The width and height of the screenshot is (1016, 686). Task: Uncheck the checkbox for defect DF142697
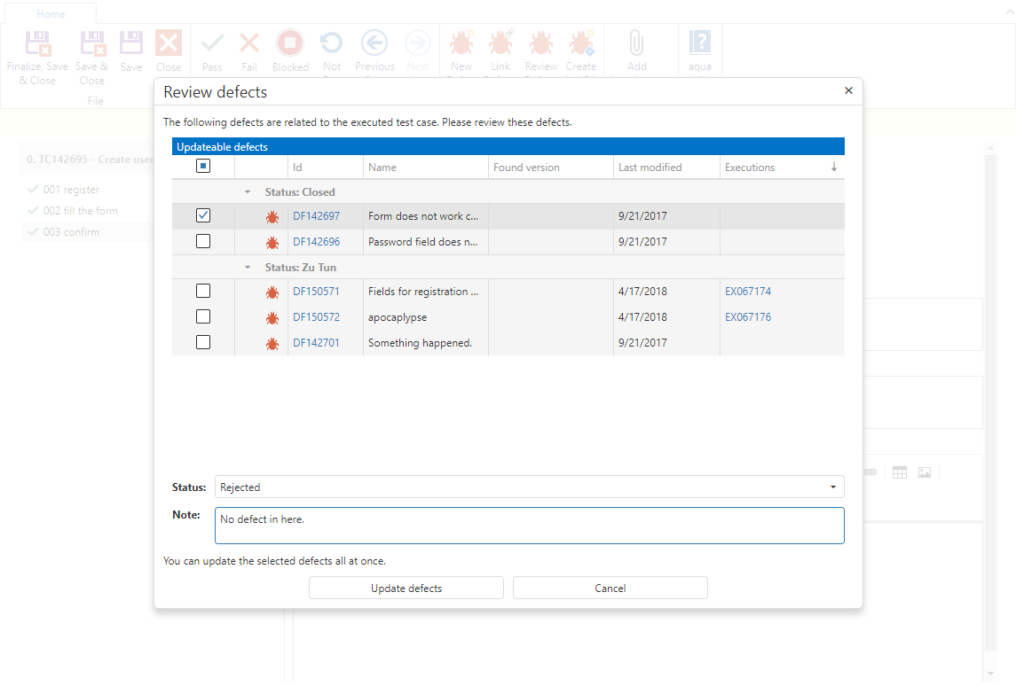point(203,215)
